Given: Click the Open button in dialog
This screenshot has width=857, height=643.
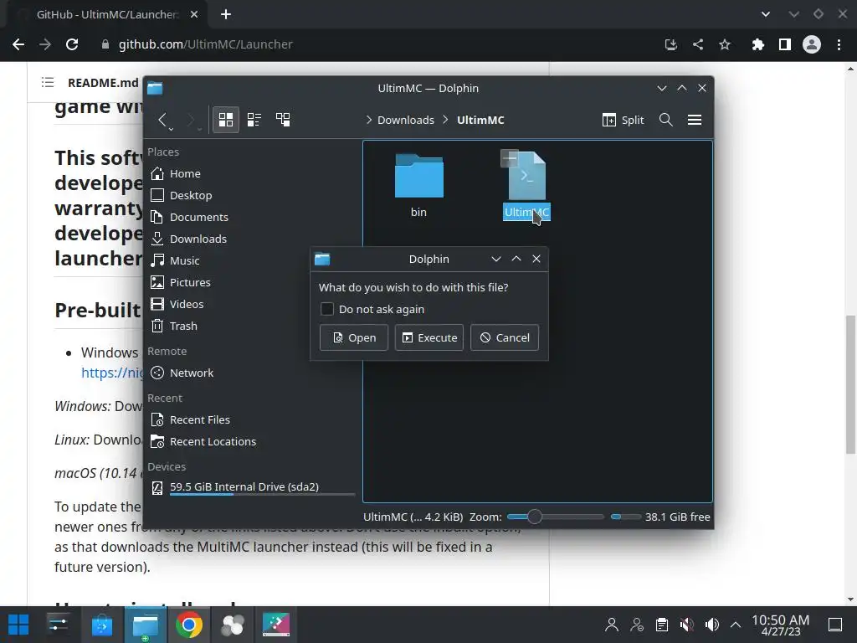Looking at the screenshot, I should [x=354, y=337].
